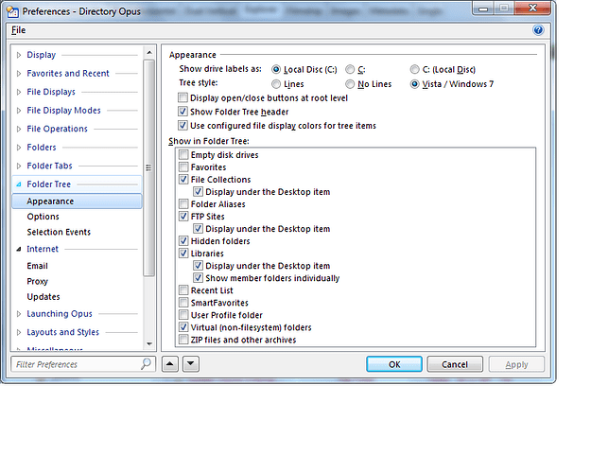Toggle Display under Desktop item for Libraries
This screenshot has width=591, height=473.
(x=199, y=266)
